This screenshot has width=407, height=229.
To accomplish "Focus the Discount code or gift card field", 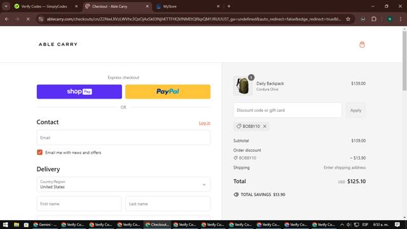I will [x=287, y=110].
